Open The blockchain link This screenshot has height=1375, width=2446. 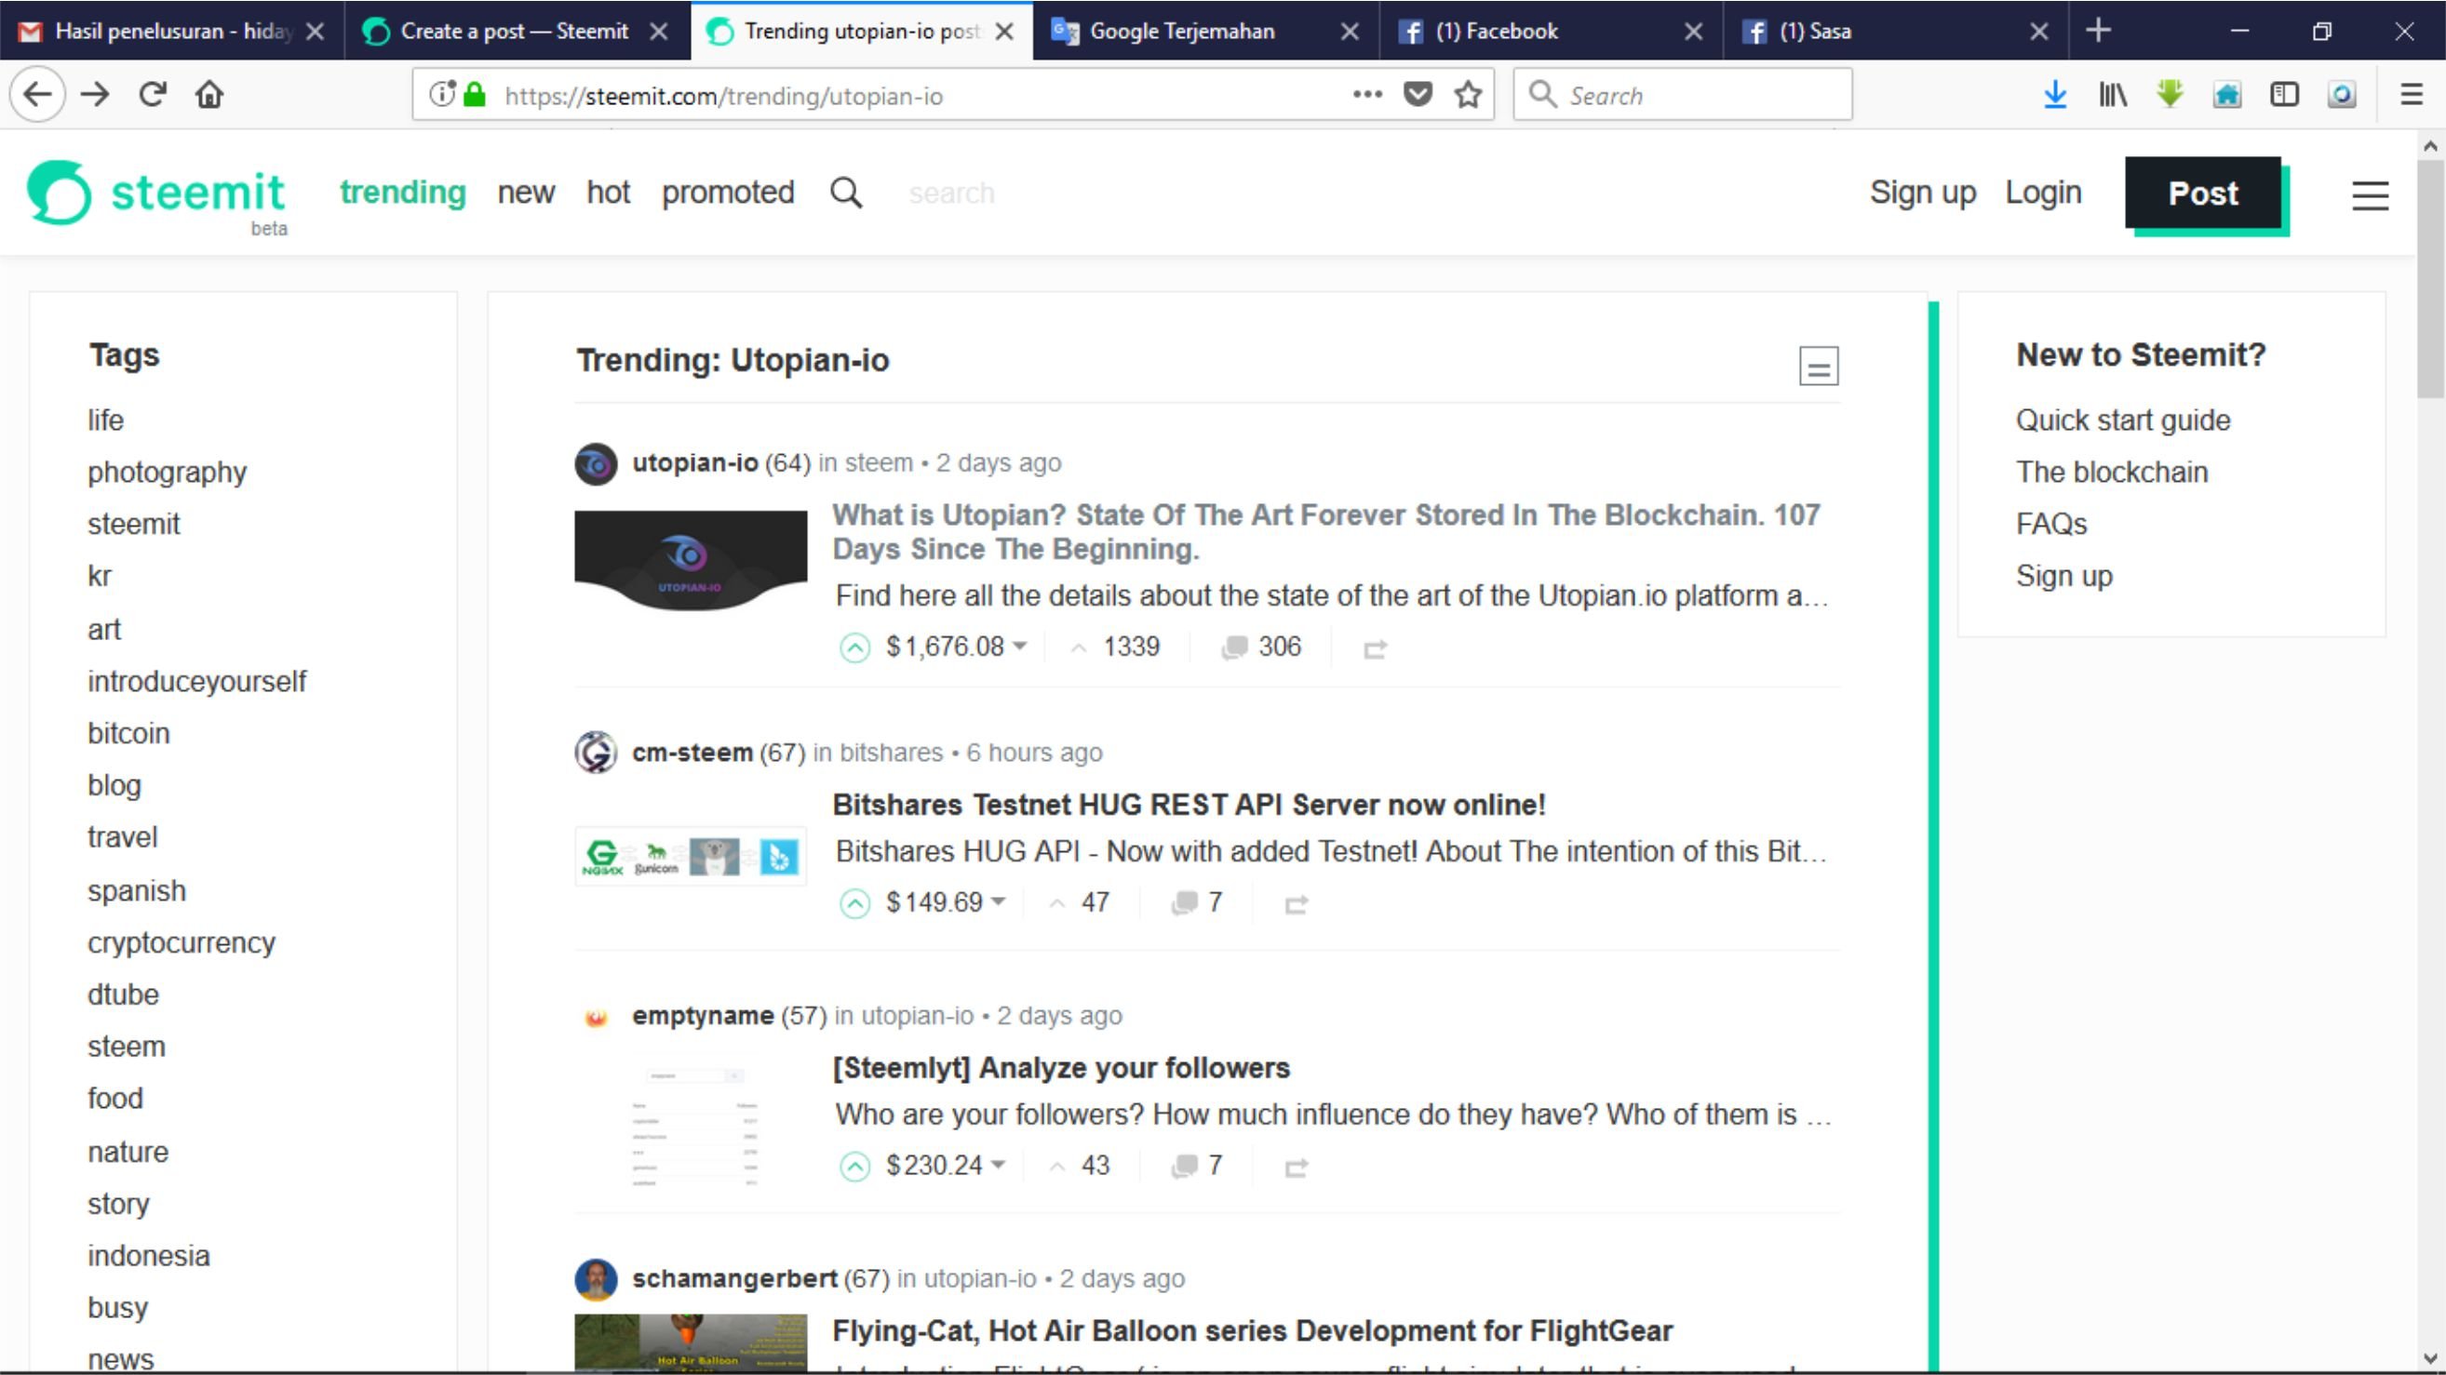2112,473
